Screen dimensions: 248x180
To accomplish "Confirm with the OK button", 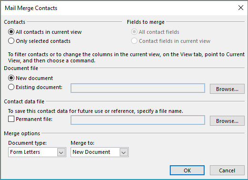I will (187, 170).
